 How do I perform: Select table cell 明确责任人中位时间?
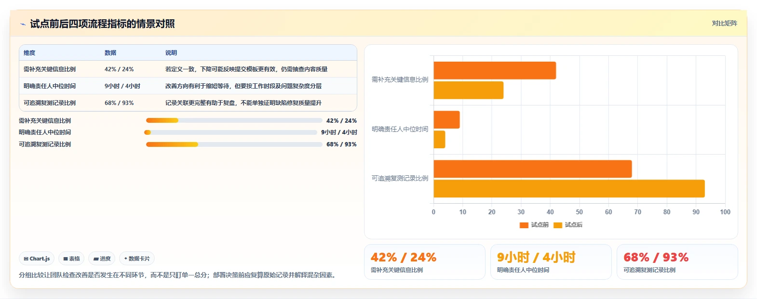(x=50, y=86)
